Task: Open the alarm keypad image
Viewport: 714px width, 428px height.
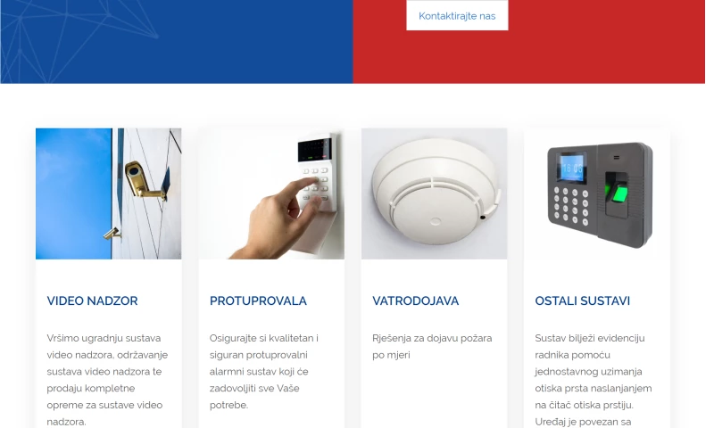Action: (x=271, y=193)
